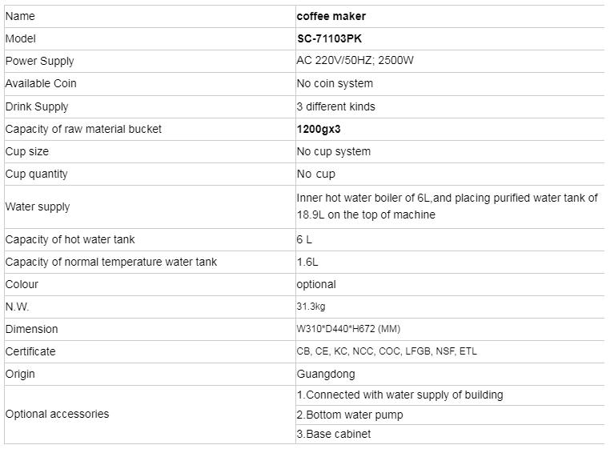Click the 'No coin system' cell

click(335, 83)
